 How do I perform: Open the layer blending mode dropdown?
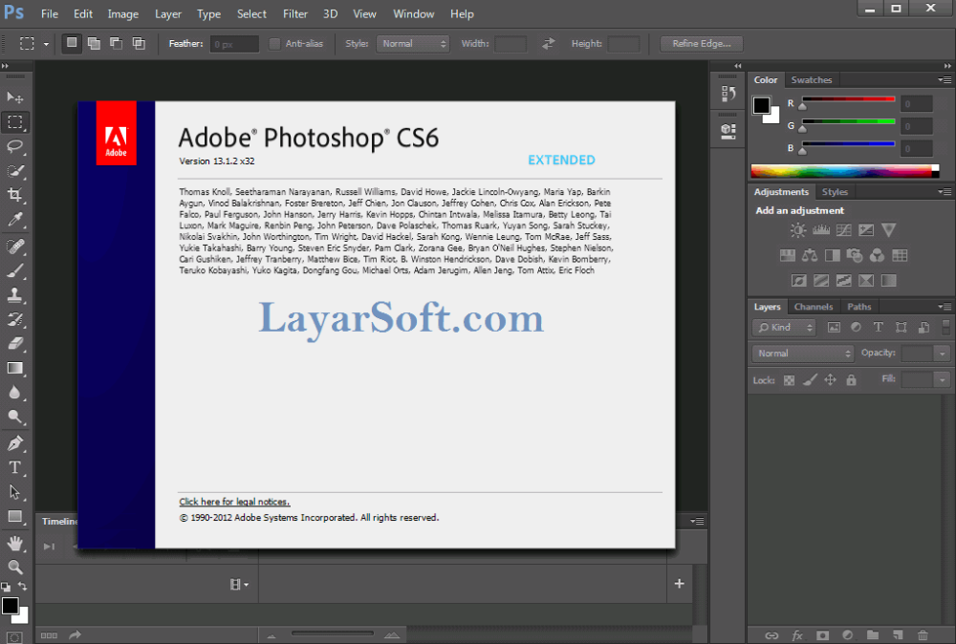803,354
